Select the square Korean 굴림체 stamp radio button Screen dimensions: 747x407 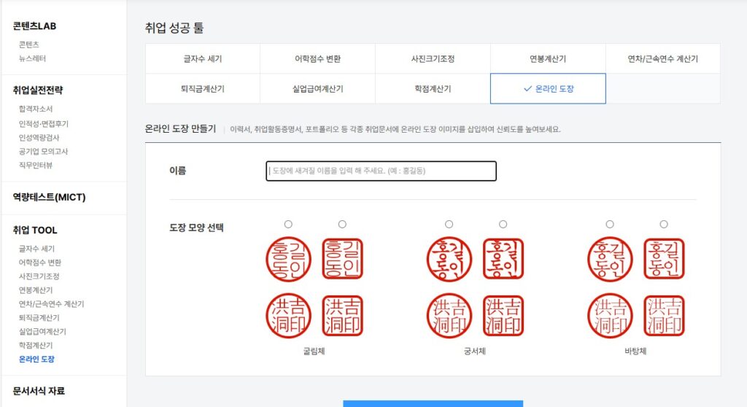pos(342,224)
